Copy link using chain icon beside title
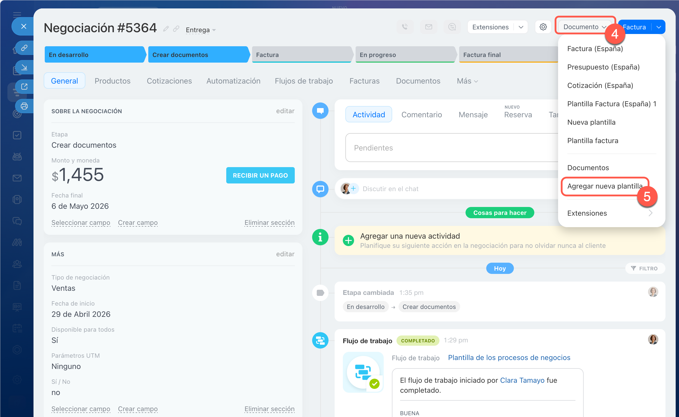The image size is (679, 417). point(176,29)
